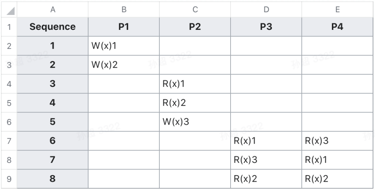The image size is (375, 190).
Task: Click the Sequence header cell
Action: point(52,27)
